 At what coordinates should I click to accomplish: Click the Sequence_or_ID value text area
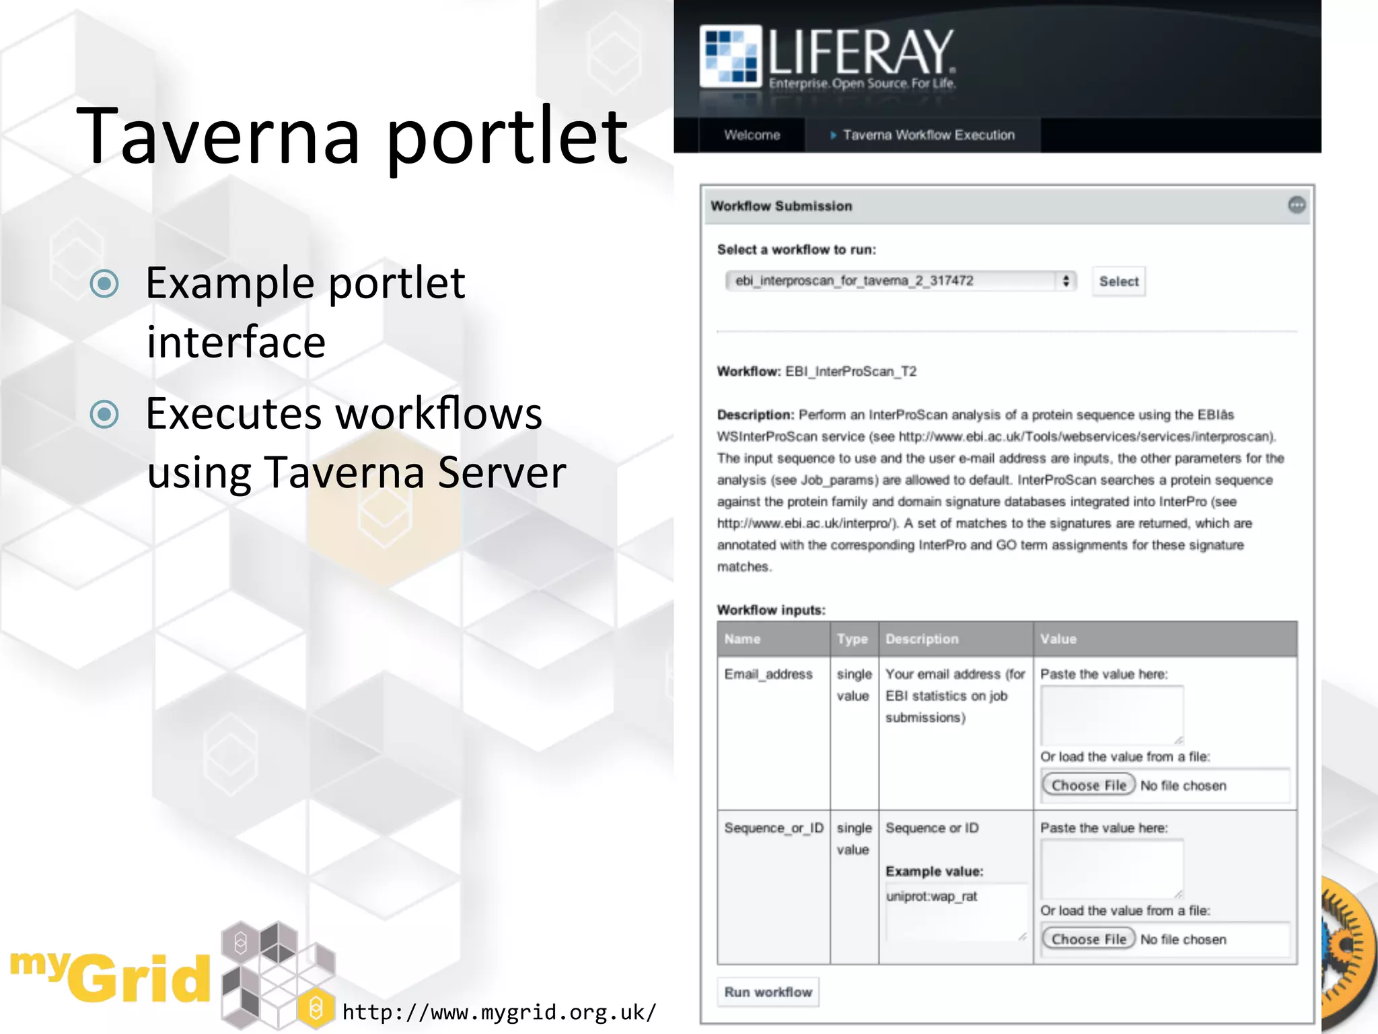(1112, 868)
